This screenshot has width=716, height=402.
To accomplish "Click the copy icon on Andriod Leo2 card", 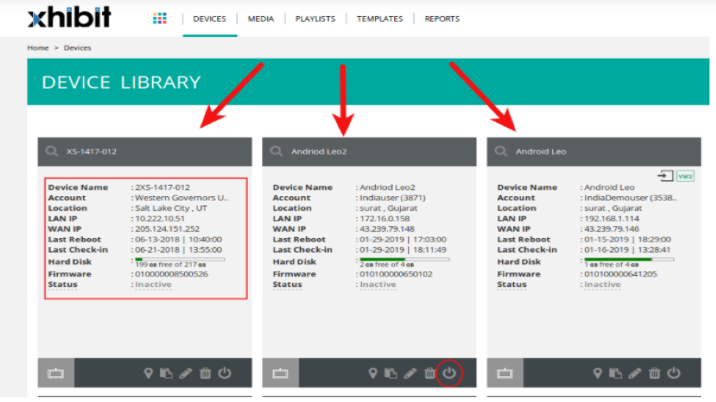I will tap(391, 373).
